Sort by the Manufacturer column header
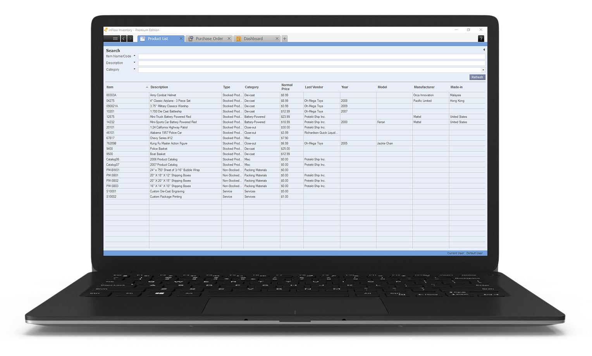The height and width of the screenshot is (356, 592). (431, 87)
